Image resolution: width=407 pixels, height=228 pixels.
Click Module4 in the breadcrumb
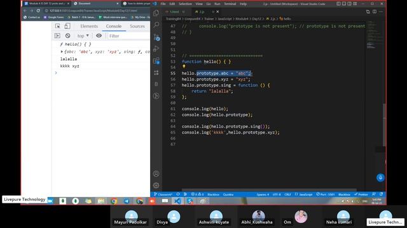pos(242,19)
